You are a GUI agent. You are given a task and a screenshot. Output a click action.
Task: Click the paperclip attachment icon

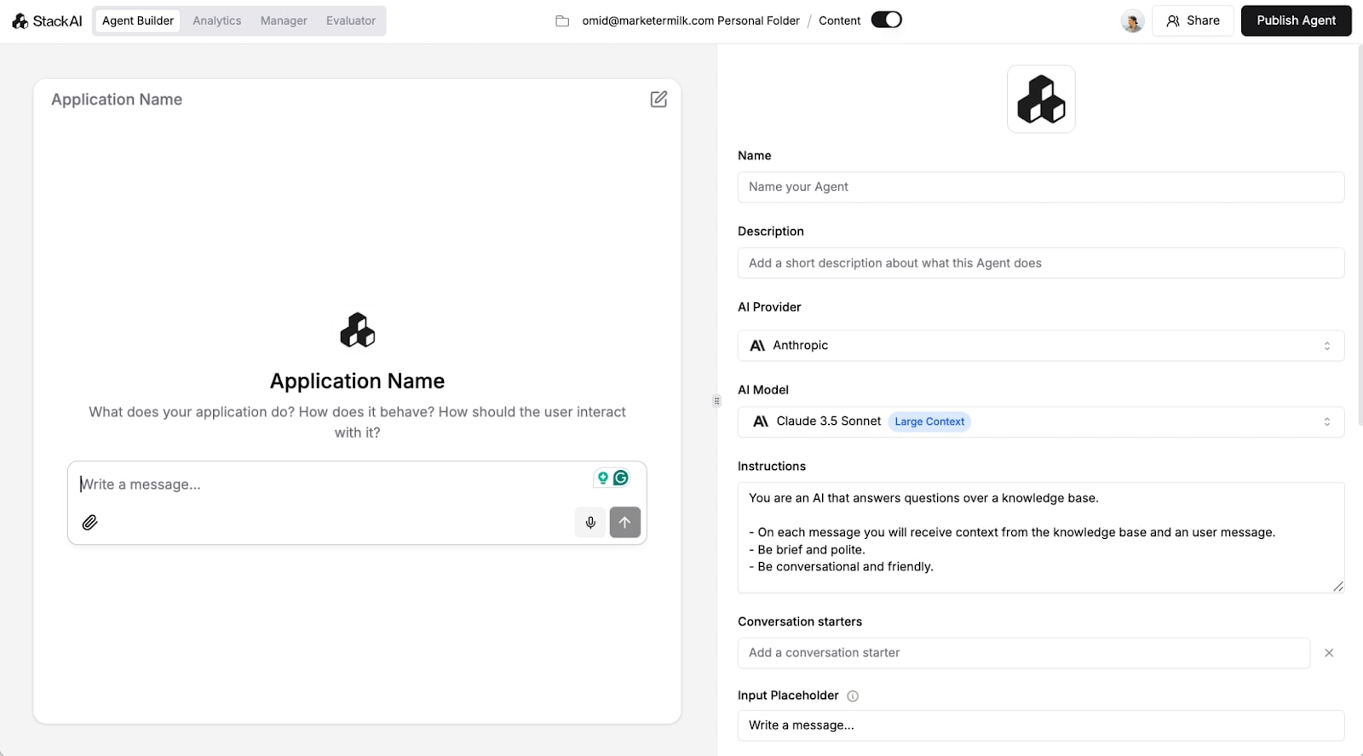coord(89,522)
